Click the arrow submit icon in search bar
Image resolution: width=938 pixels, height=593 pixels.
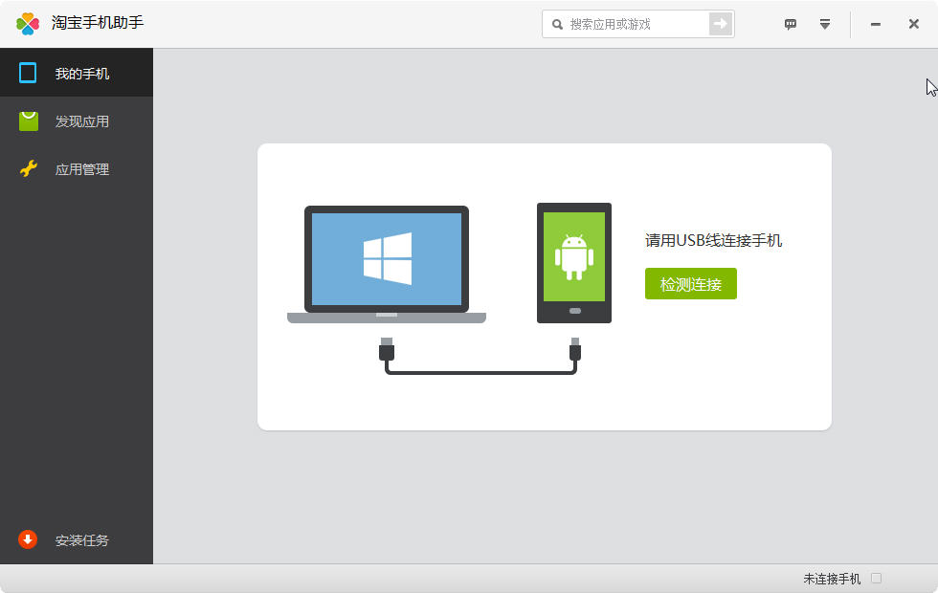click(720, 24)
